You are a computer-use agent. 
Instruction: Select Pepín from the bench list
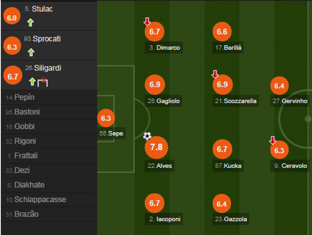[25, 97]
